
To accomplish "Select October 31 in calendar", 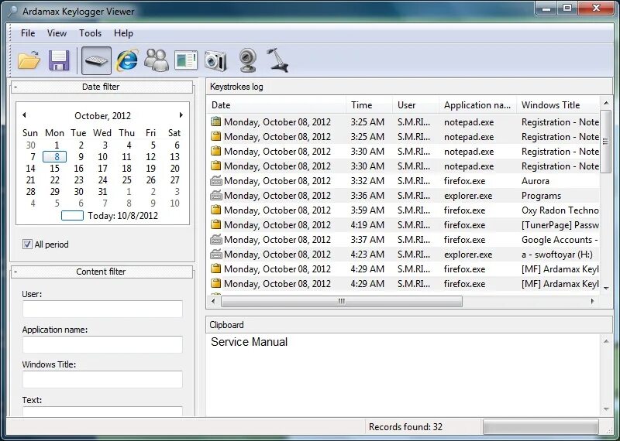I will (x=103, y=191).
